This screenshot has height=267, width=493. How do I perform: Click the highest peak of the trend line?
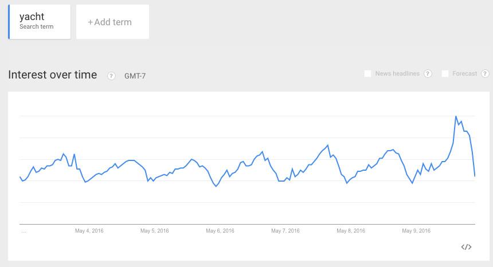(x=456, y=116)
